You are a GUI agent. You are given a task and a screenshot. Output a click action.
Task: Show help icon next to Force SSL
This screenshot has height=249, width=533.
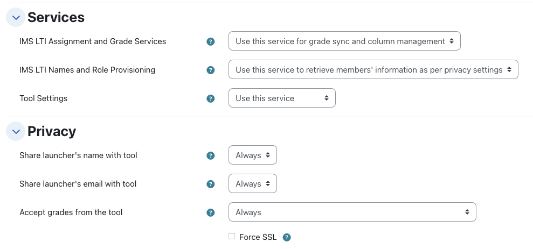[x=287, y=238]
